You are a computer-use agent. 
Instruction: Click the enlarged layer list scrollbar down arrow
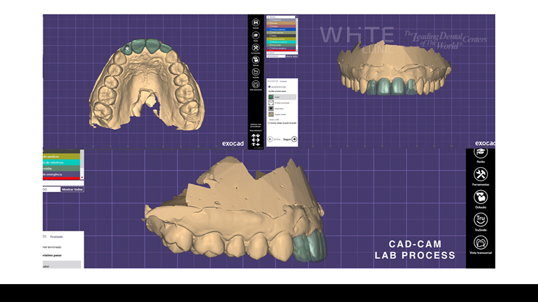tap(82, 177)
